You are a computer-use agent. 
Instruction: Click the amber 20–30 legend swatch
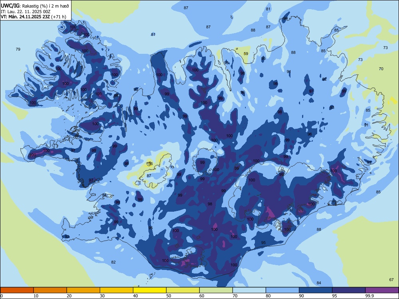pyautogui.click(x=83, y=290)
